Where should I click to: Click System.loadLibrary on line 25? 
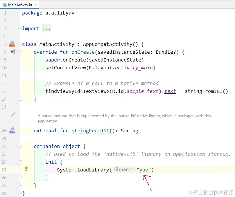(x=83, y=170)
